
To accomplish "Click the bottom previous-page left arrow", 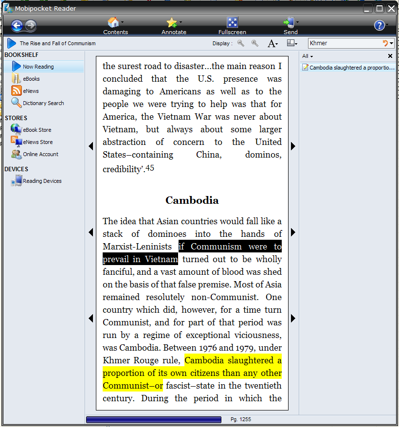I will 91,319.
